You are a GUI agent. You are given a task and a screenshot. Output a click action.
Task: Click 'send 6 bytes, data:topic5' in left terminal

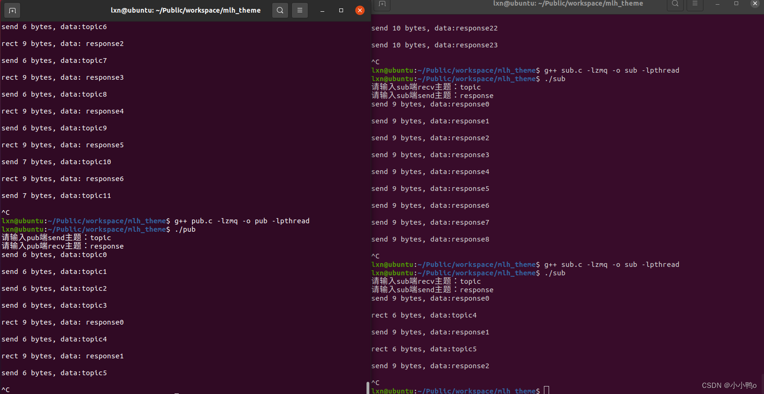(x=54, y=373)
